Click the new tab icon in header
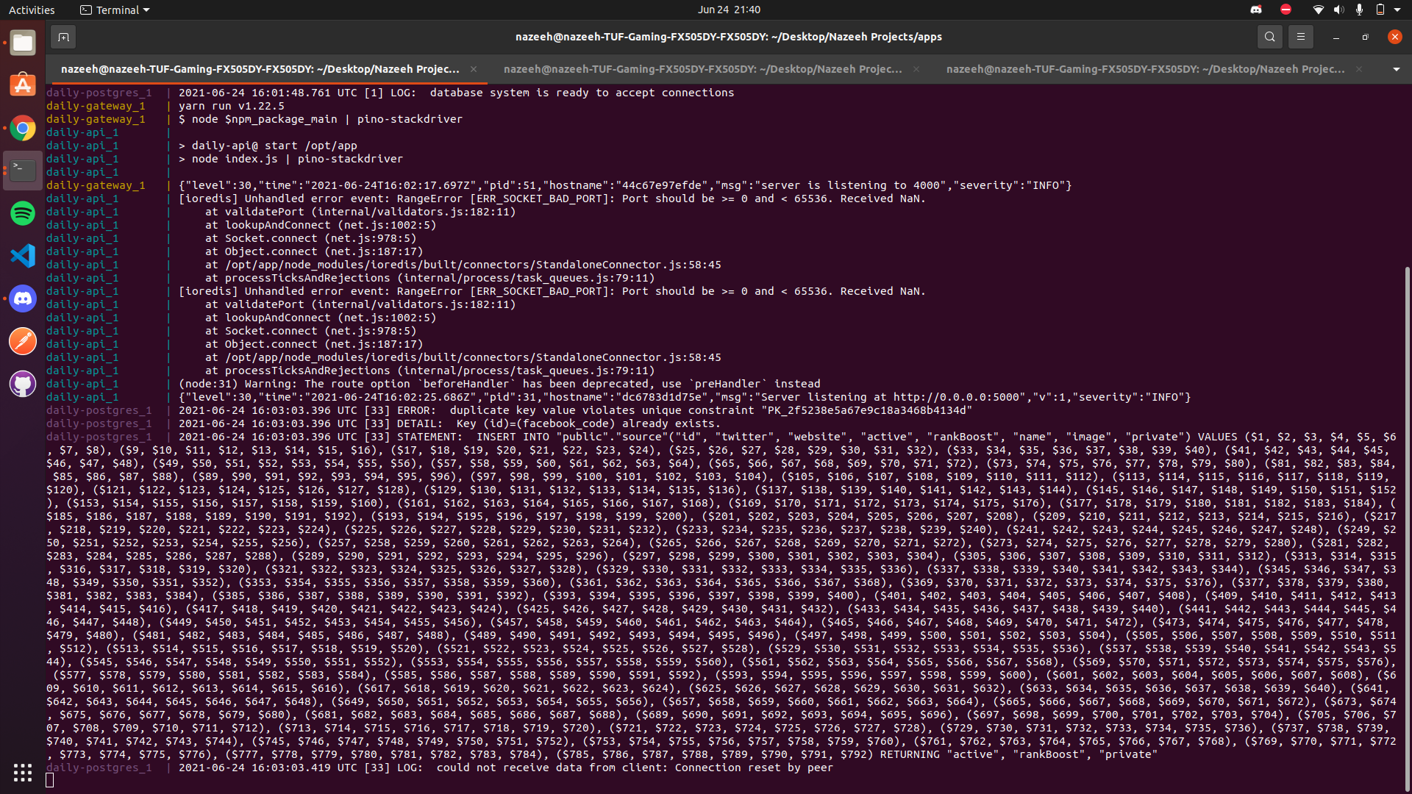 63,37
